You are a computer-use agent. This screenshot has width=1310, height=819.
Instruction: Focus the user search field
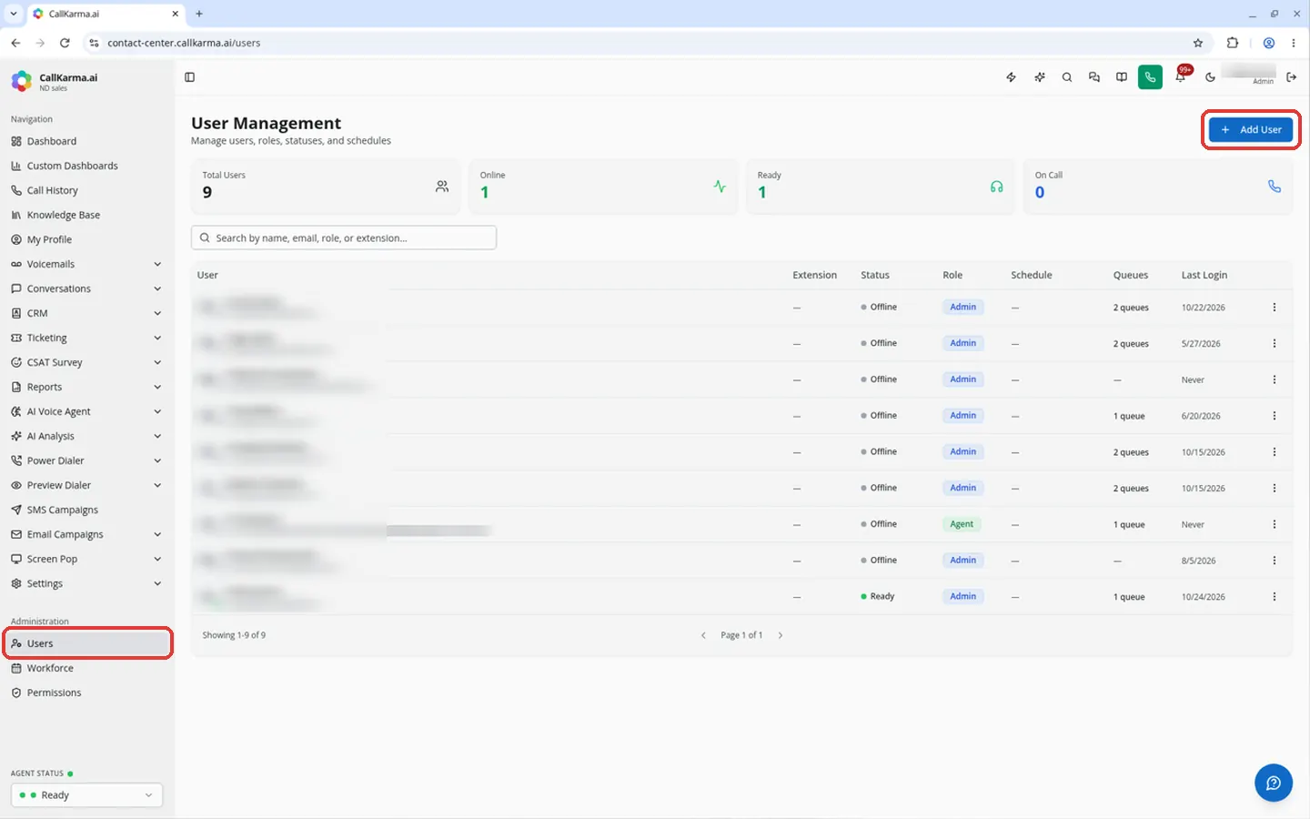[x=344, y=238]
